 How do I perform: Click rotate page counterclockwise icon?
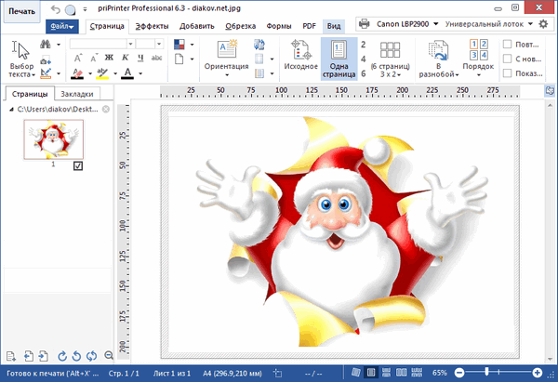tap(76, 356)
